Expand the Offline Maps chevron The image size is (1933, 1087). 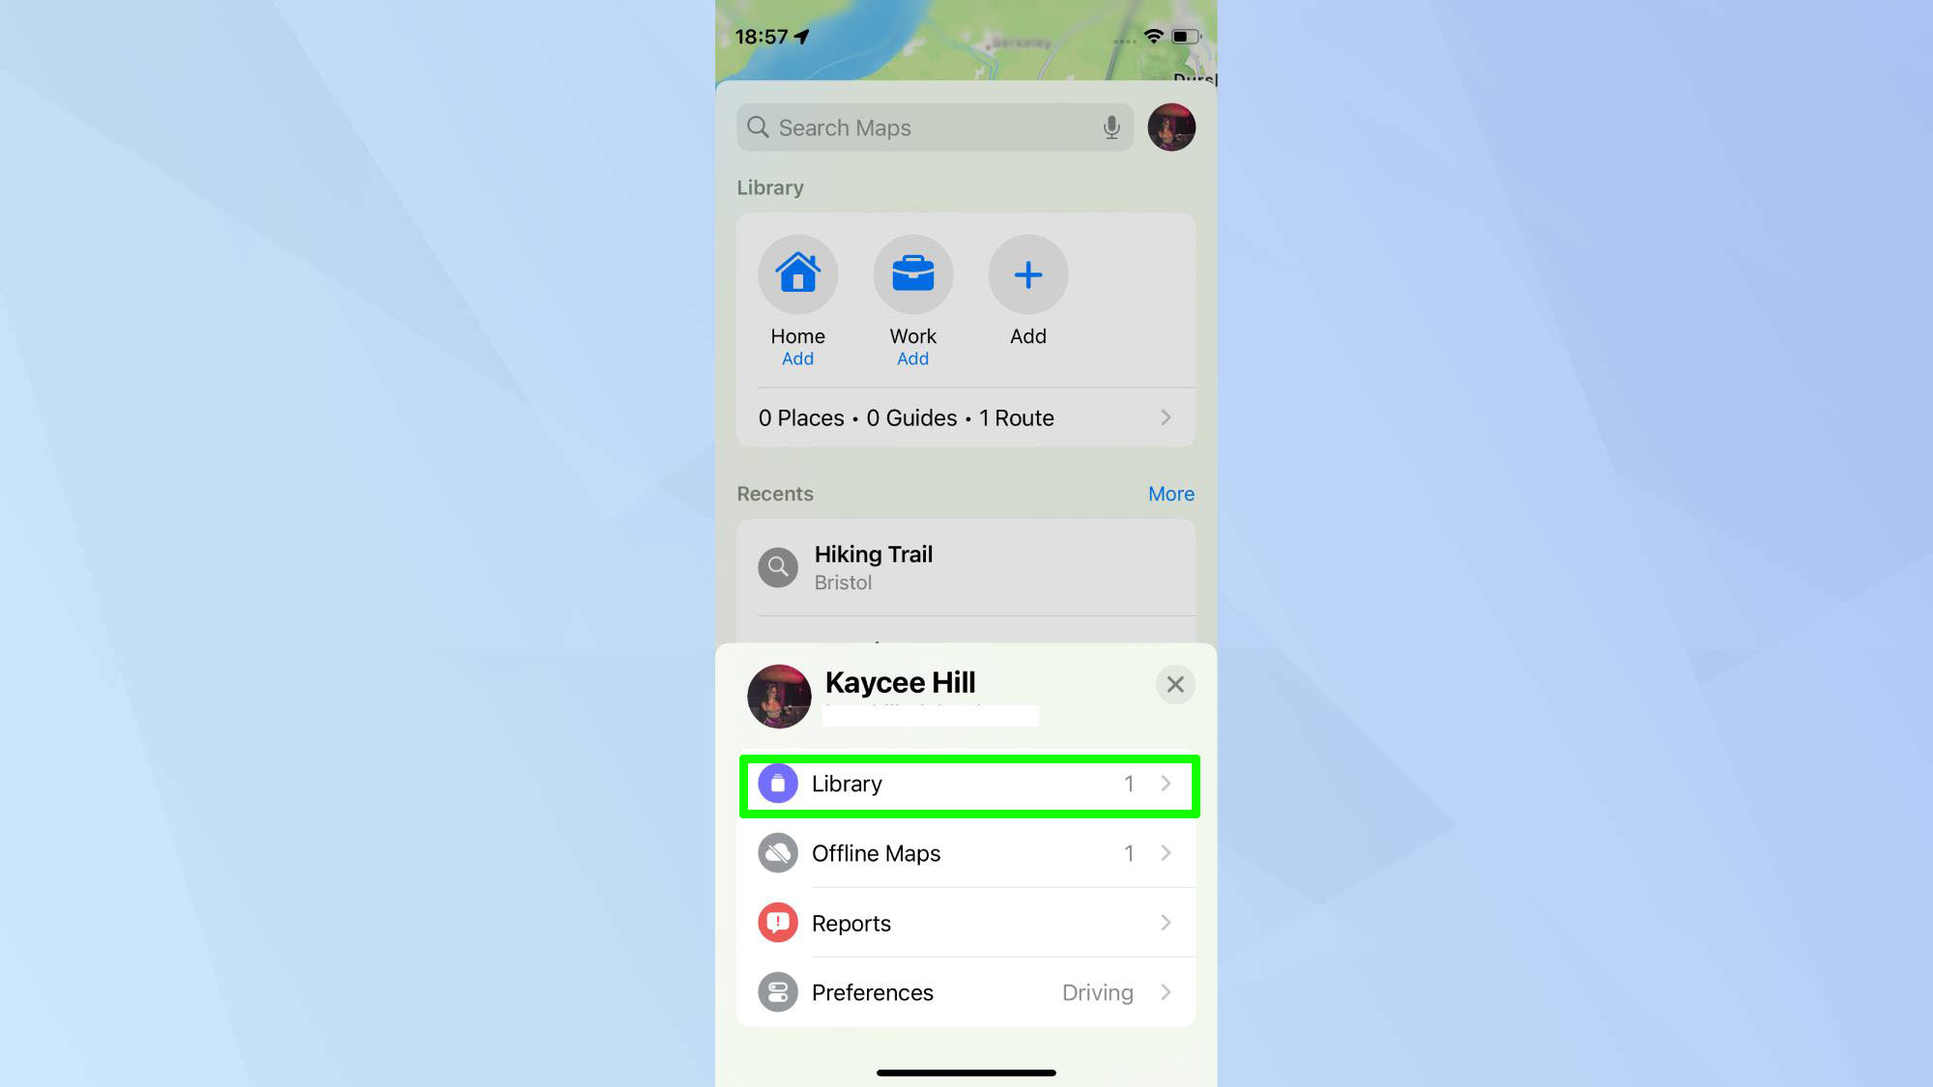coord(1165,852)
